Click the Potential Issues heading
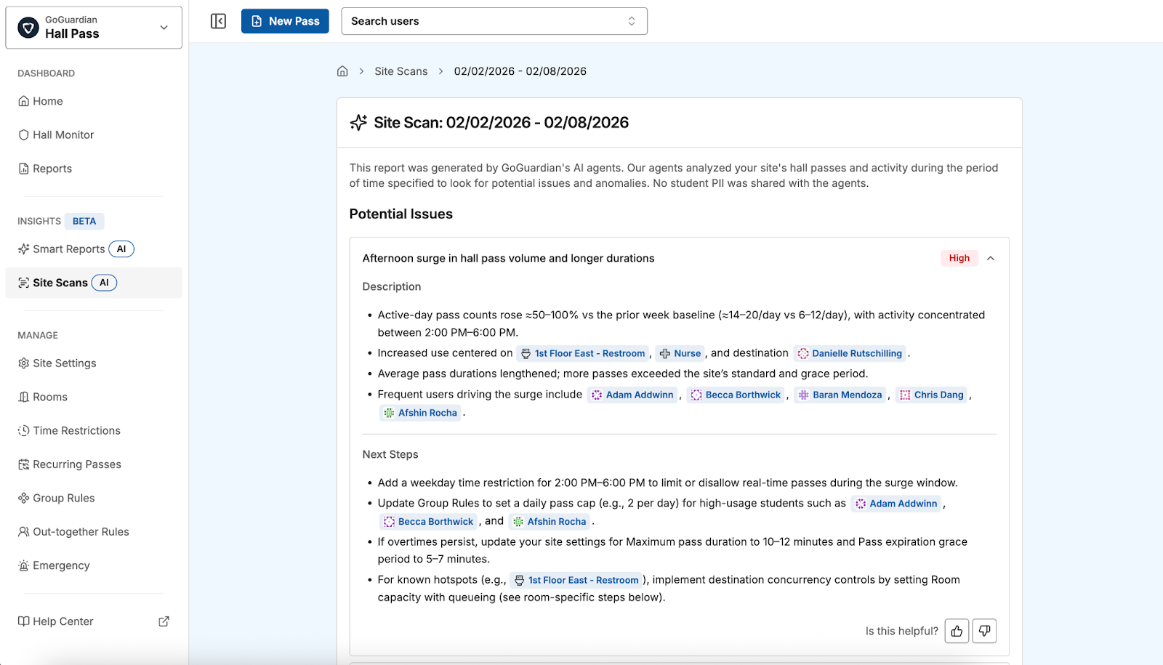Screen dimensions: 1163x665 401,214
